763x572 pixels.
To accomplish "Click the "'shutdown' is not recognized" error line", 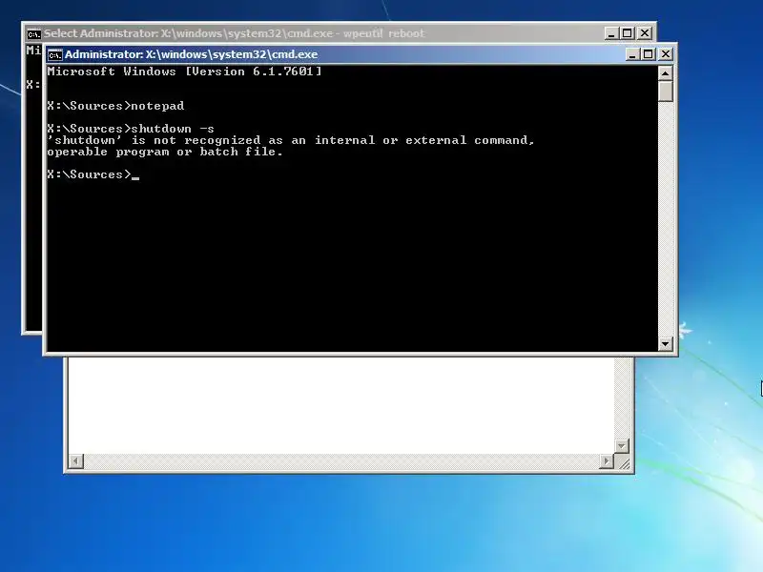I will 291,140.
